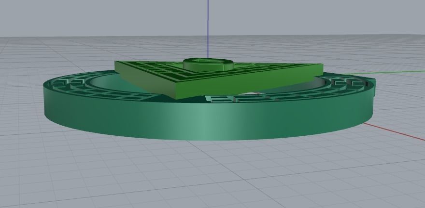The width and height of the screenshot is (425, 208).
Task: Click the blue vertical Z axis line
Action: click(x=208, y=28)
